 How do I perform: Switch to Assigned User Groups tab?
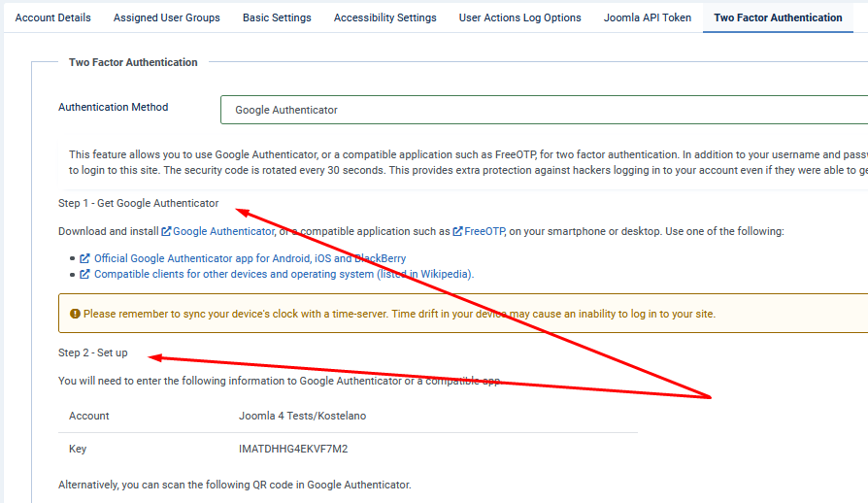point(167,17)
